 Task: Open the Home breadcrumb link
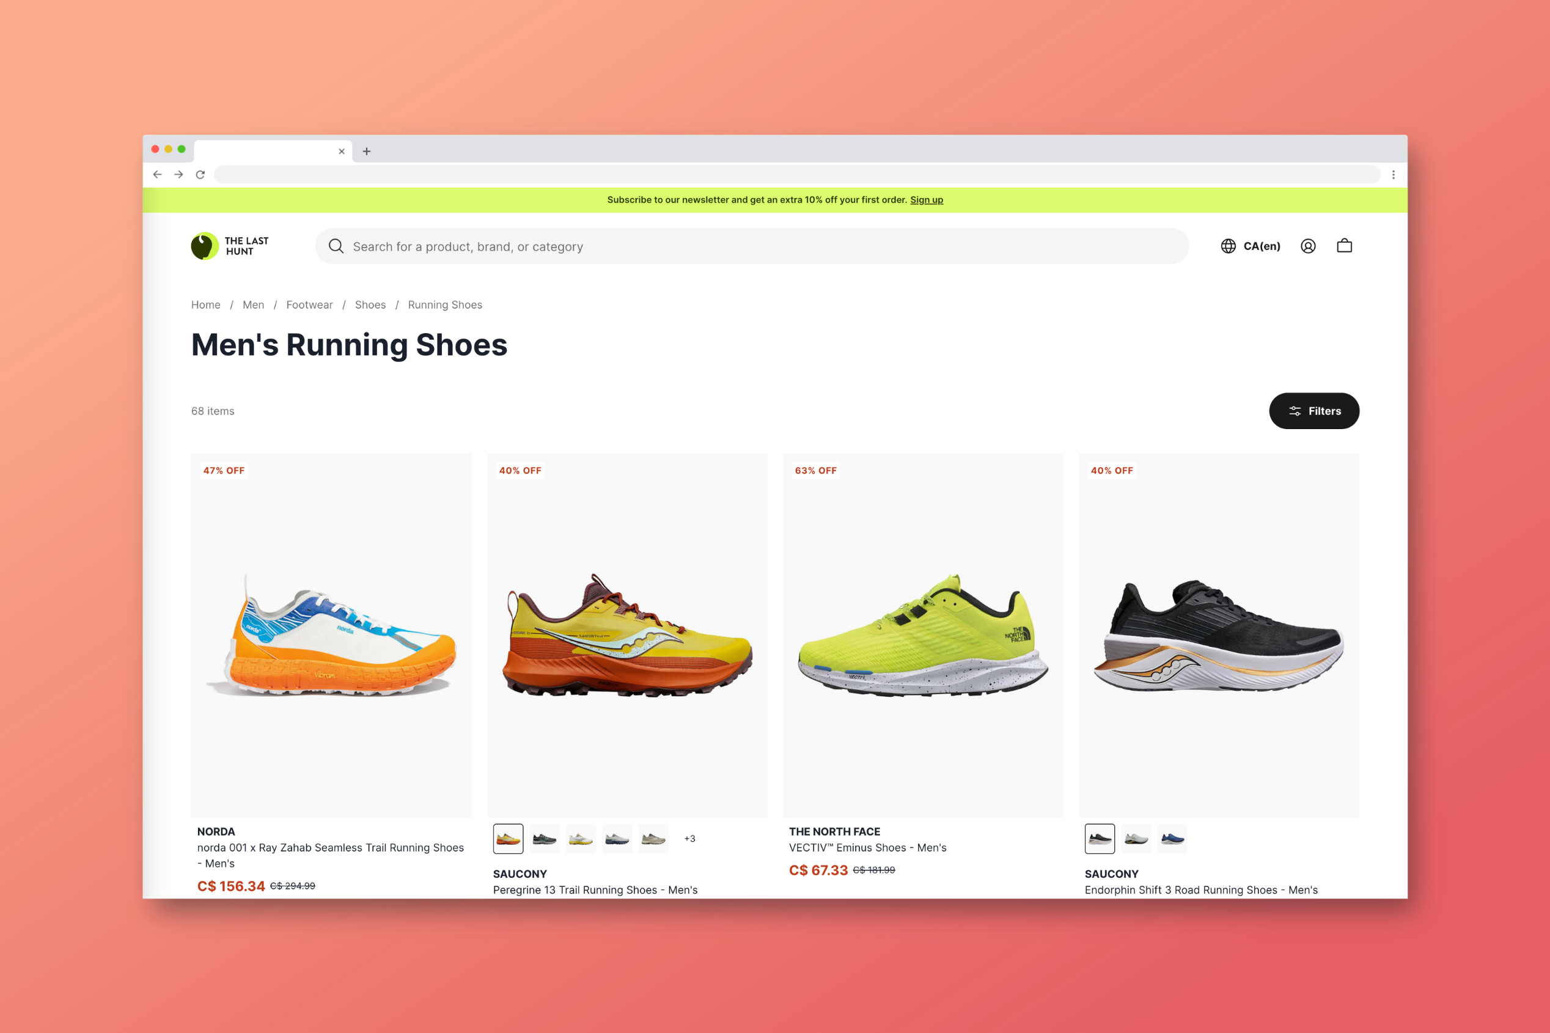coord(205,305)
